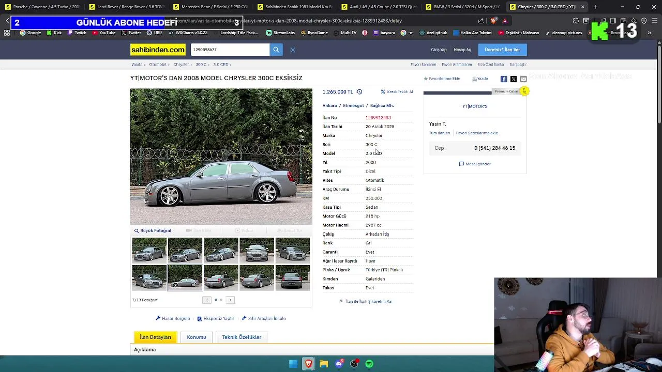Image resolution: width=662 pixels, height=372 pixels.
Task: Open the Brave Shields lion icon
Action: 493,21
